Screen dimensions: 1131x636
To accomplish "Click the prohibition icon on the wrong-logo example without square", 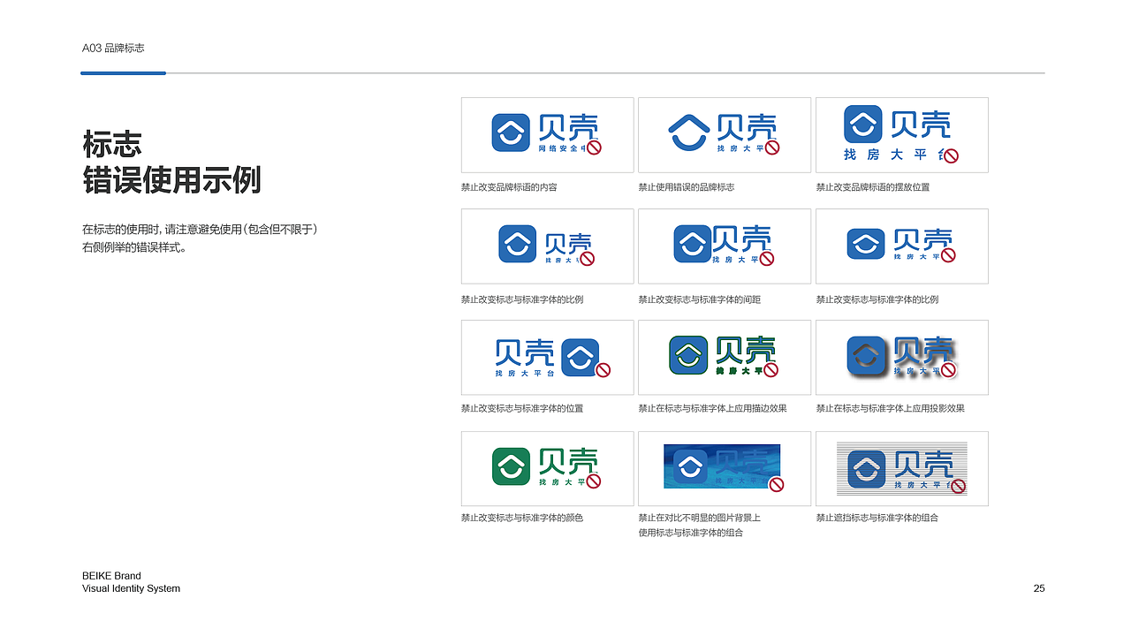I will click(771, 148).
